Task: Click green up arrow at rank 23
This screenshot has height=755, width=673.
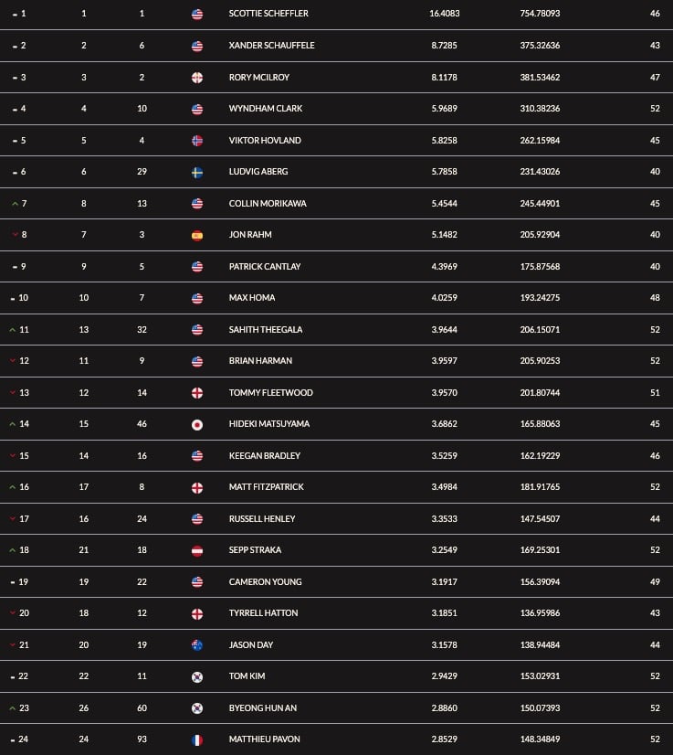Action: pyautogui.click(x=13, y=708)
